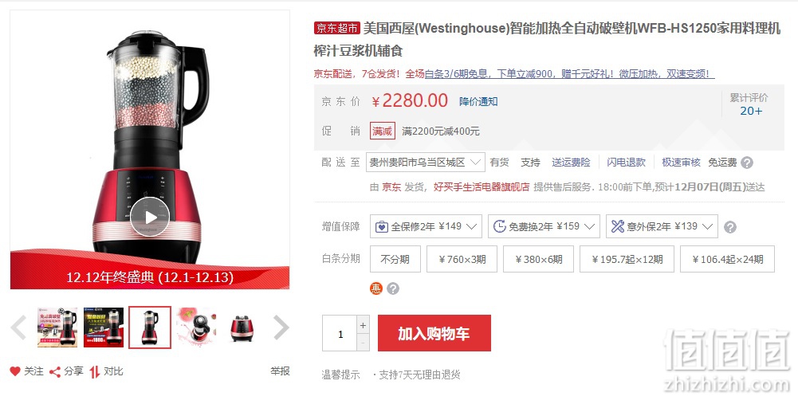Add item to cart with 加入购物车
Viewport: 798px width, 400px height.
434,333
